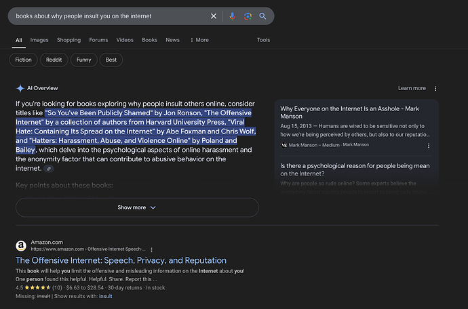Open search Tools options
This screenshot has width=468, height=309.
pyautogui.click(x=264, y=40)
